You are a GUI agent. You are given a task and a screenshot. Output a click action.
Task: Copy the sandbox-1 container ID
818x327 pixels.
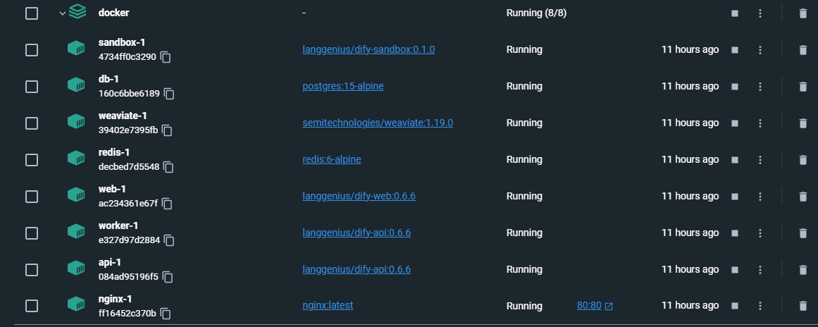166,57
